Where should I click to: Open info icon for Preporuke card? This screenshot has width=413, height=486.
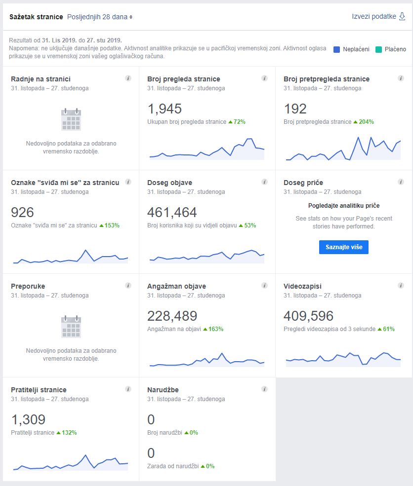pos(128,286)
